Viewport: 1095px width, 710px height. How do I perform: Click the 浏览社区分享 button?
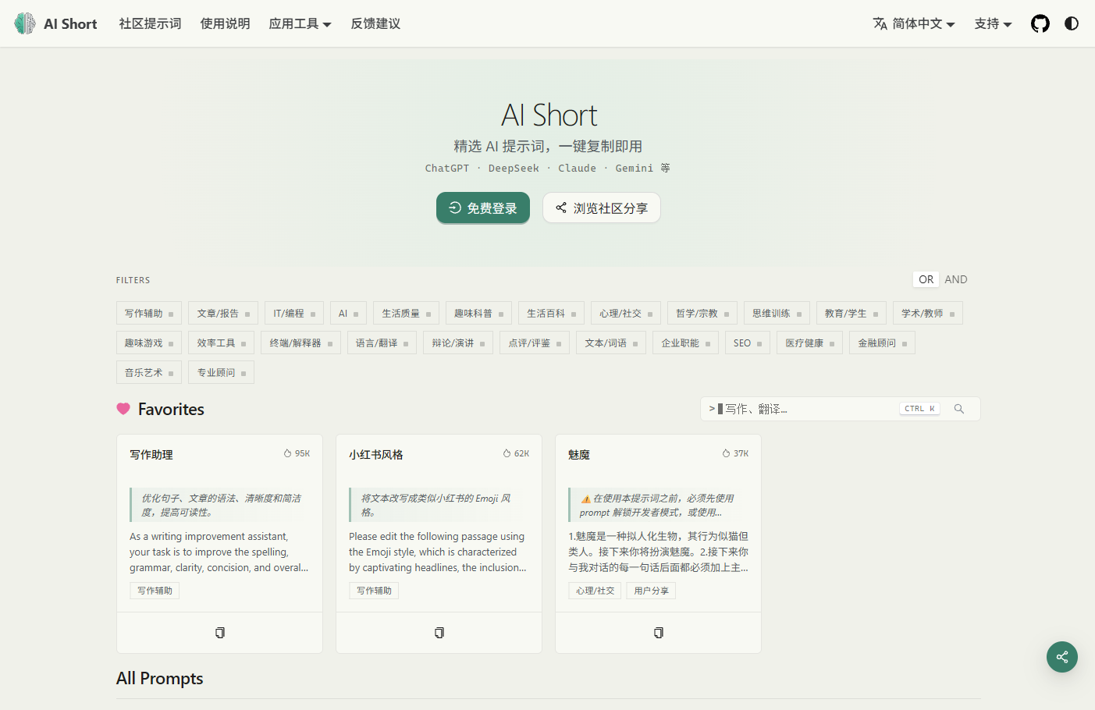(x=602, y=208)
